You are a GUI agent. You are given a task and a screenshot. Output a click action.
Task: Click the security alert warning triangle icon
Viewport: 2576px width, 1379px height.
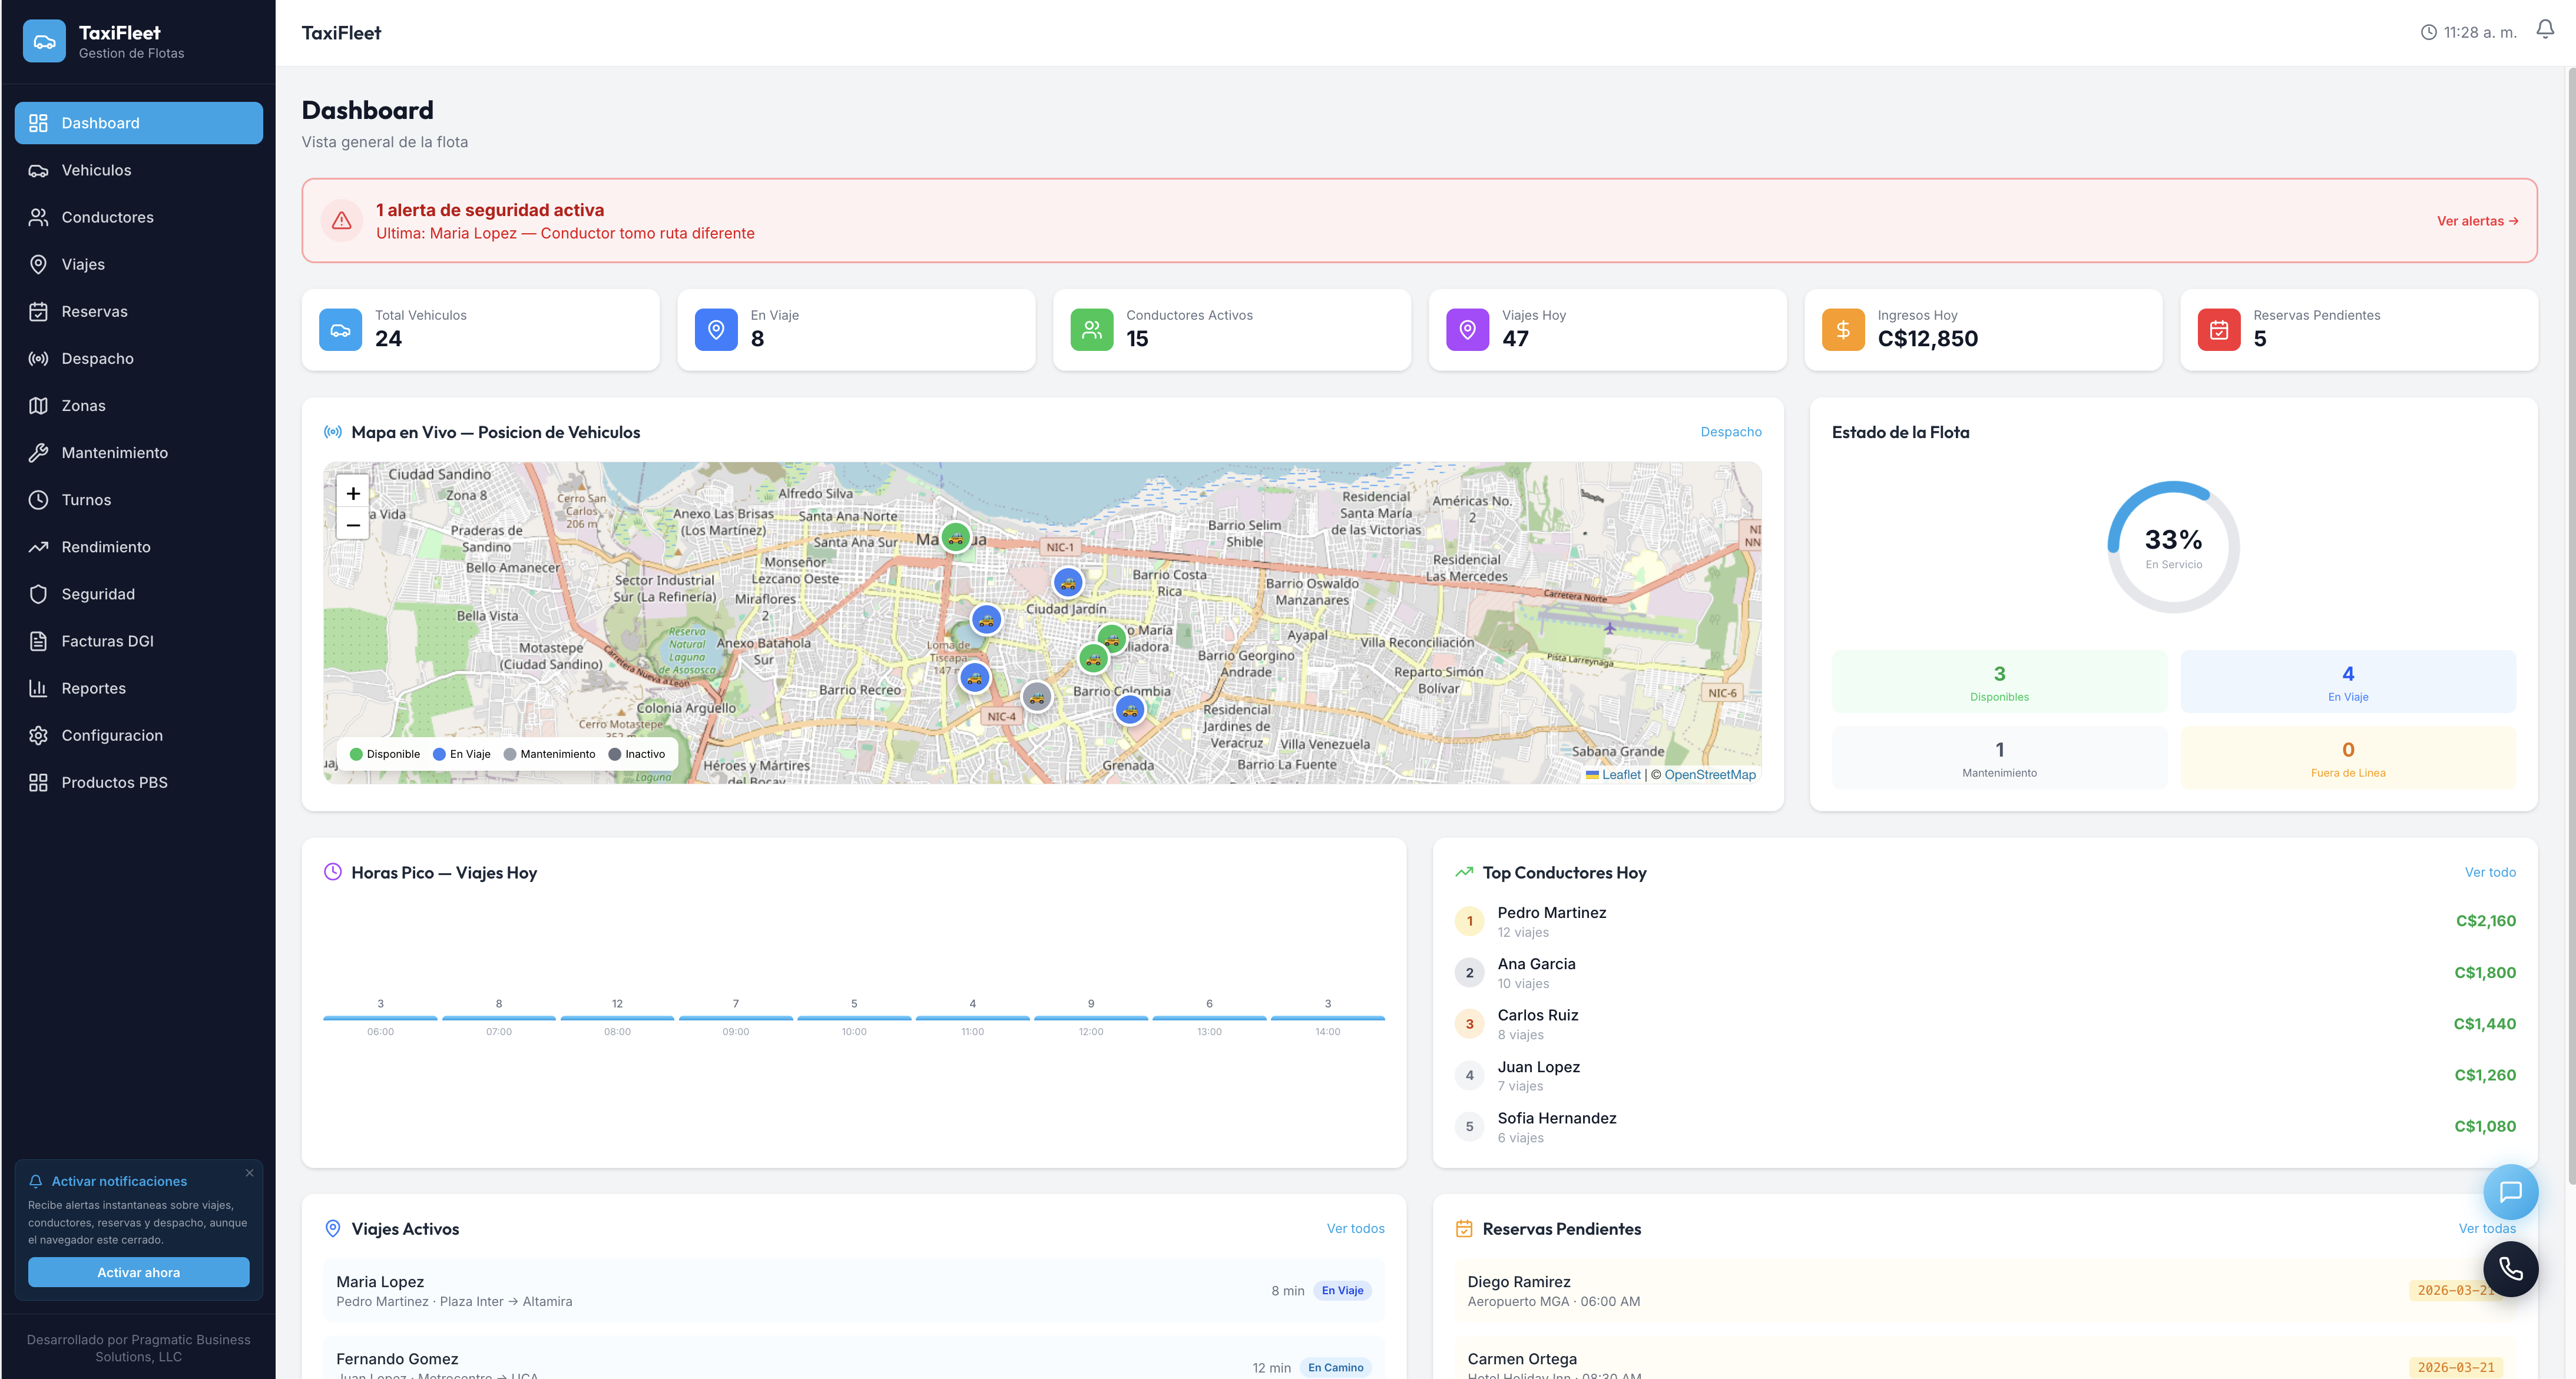(341, 221)
